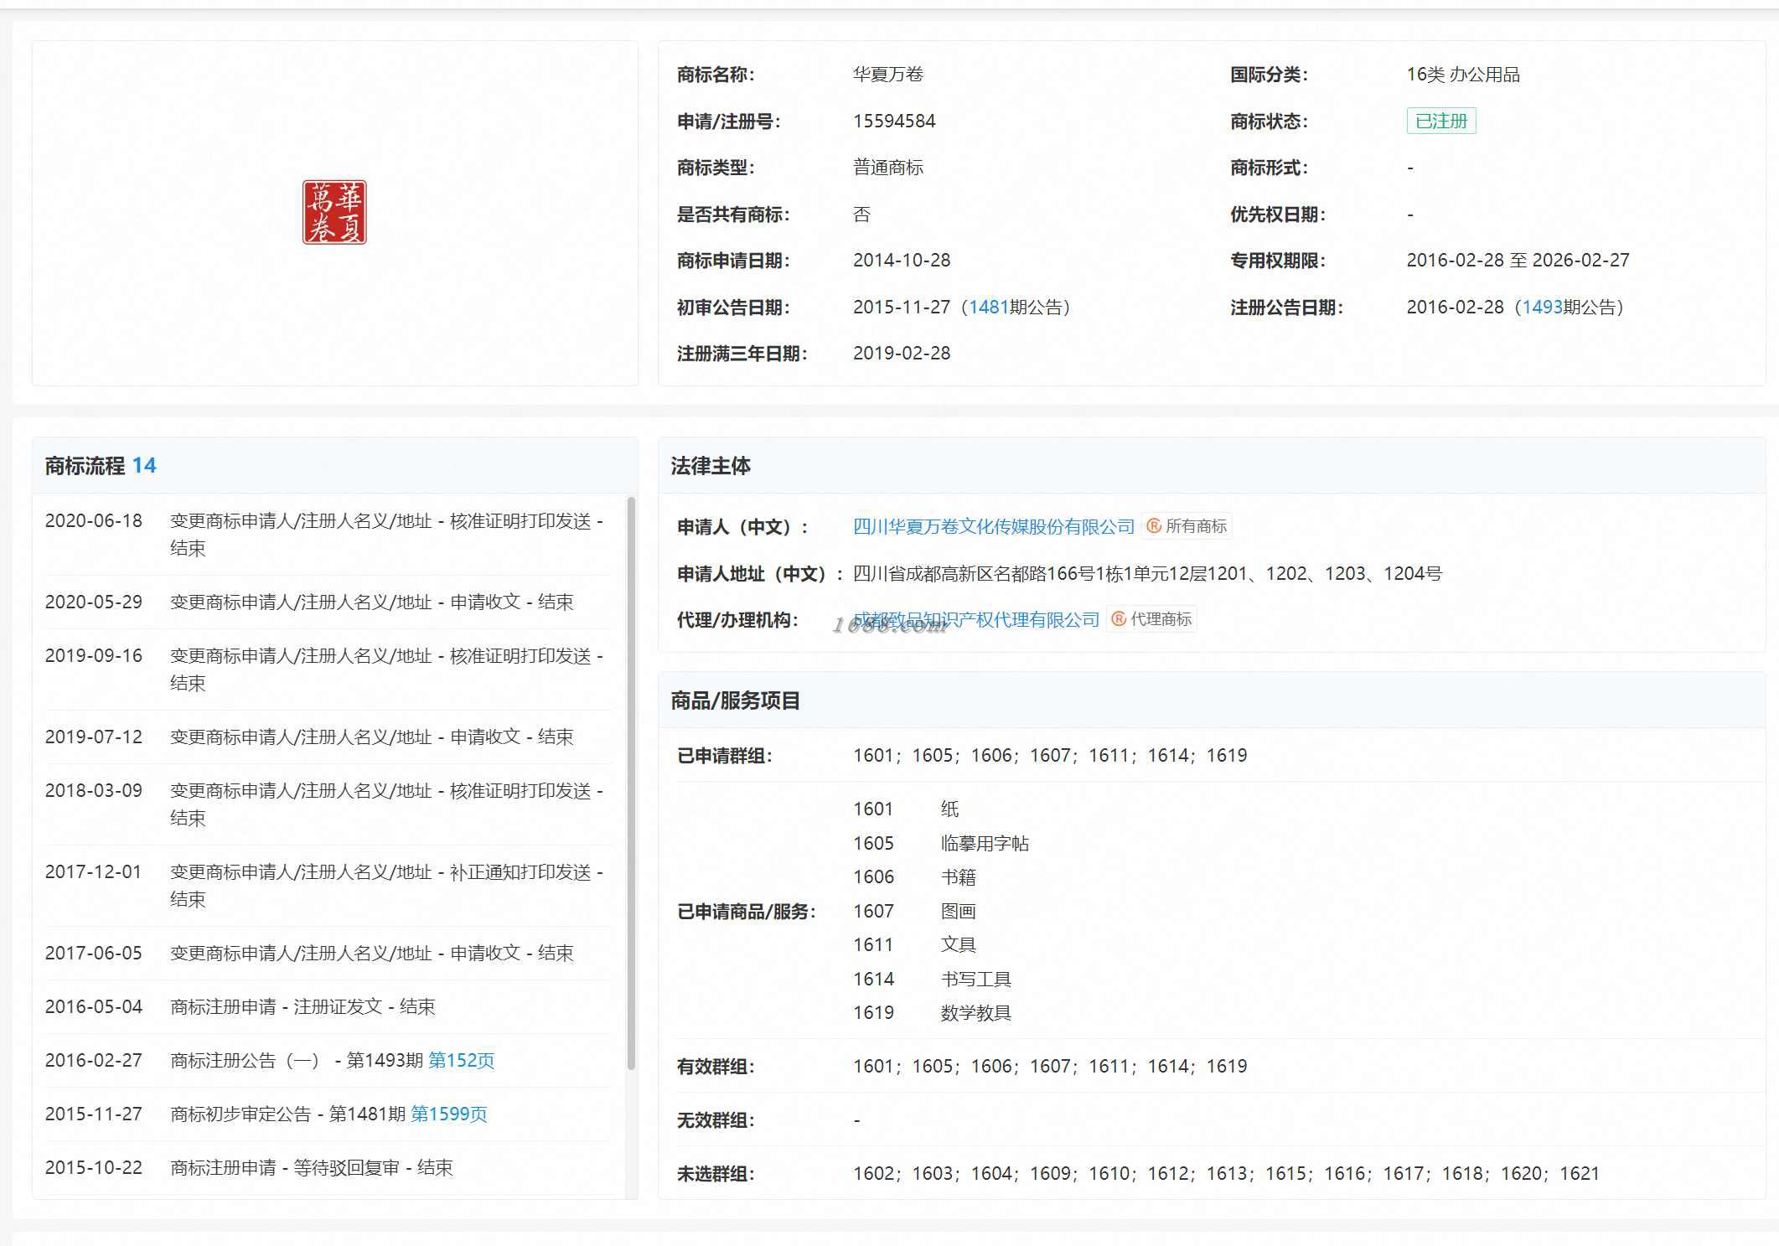Select registration number 15594584
Image resolution: width=1779 pixels, height=1246 pixels.
(894, 121)
